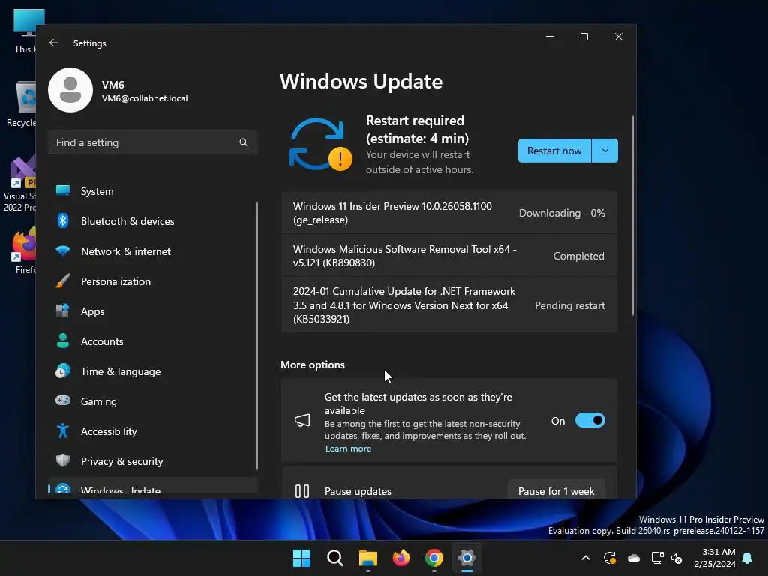Click the muted volume tray icon
The height and width of the screenshot is (576, 768).
[676, 558]
